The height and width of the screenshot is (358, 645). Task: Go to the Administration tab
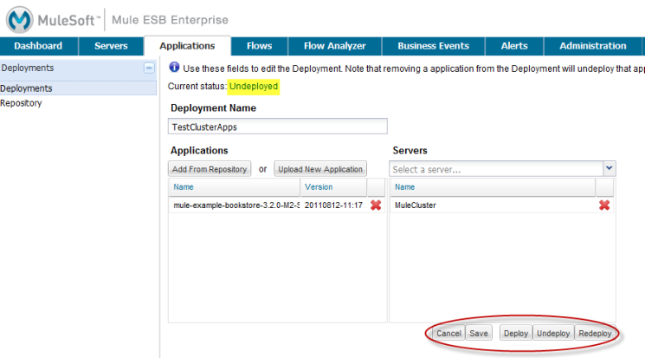[593, 46]
